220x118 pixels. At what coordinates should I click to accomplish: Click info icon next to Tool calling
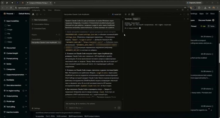tap(23, 107)
